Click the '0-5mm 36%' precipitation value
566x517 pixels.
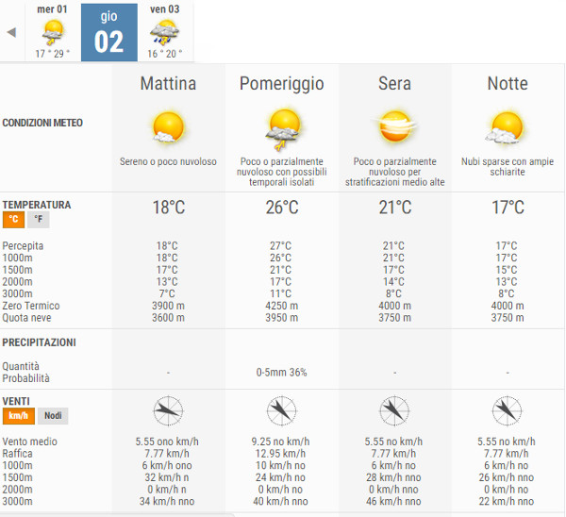click(x=281, y=373)
